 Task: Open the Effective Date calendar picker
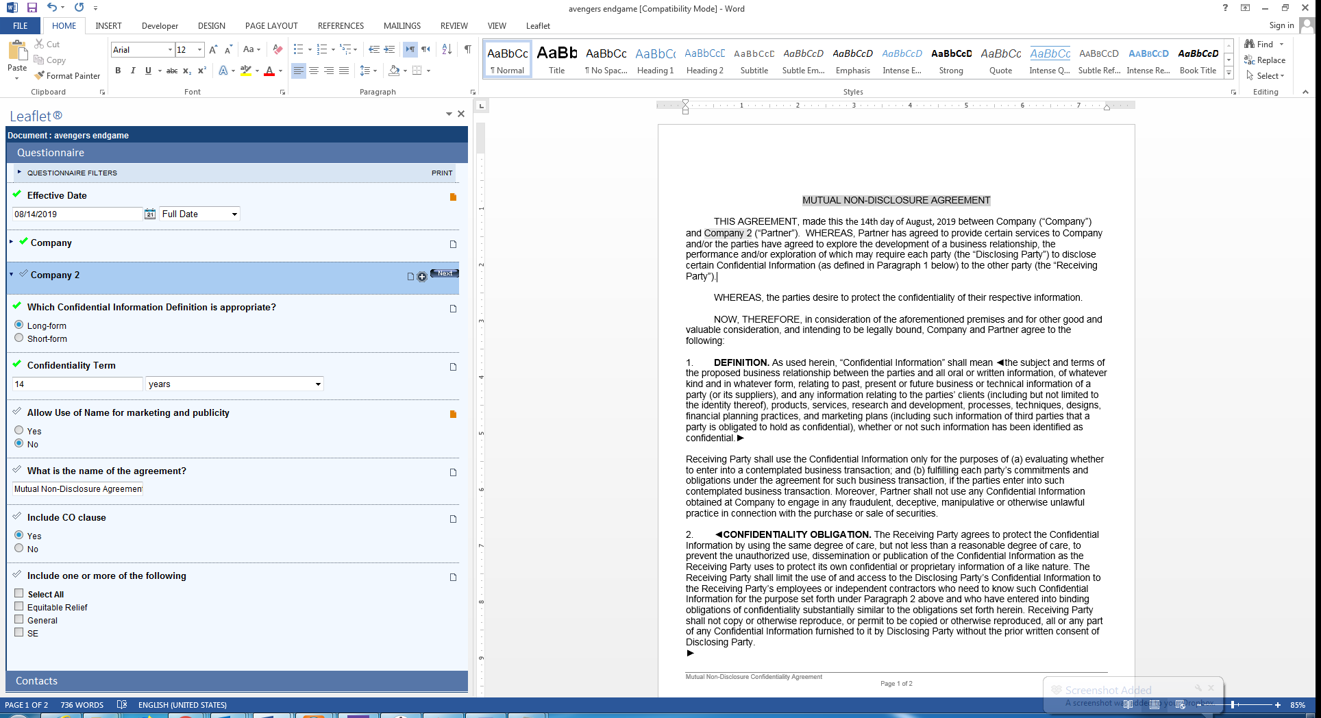pyautogui.click(x=150, y=214)
